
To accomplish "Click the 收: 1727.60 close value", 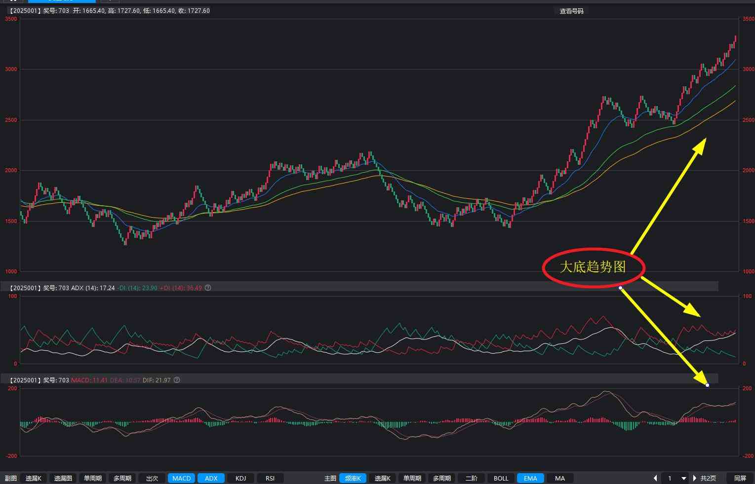I will 194,10.
